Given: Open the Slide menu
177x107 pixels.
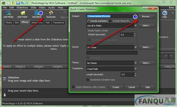Looking at the screenshot, I should [x=33, y=8].
